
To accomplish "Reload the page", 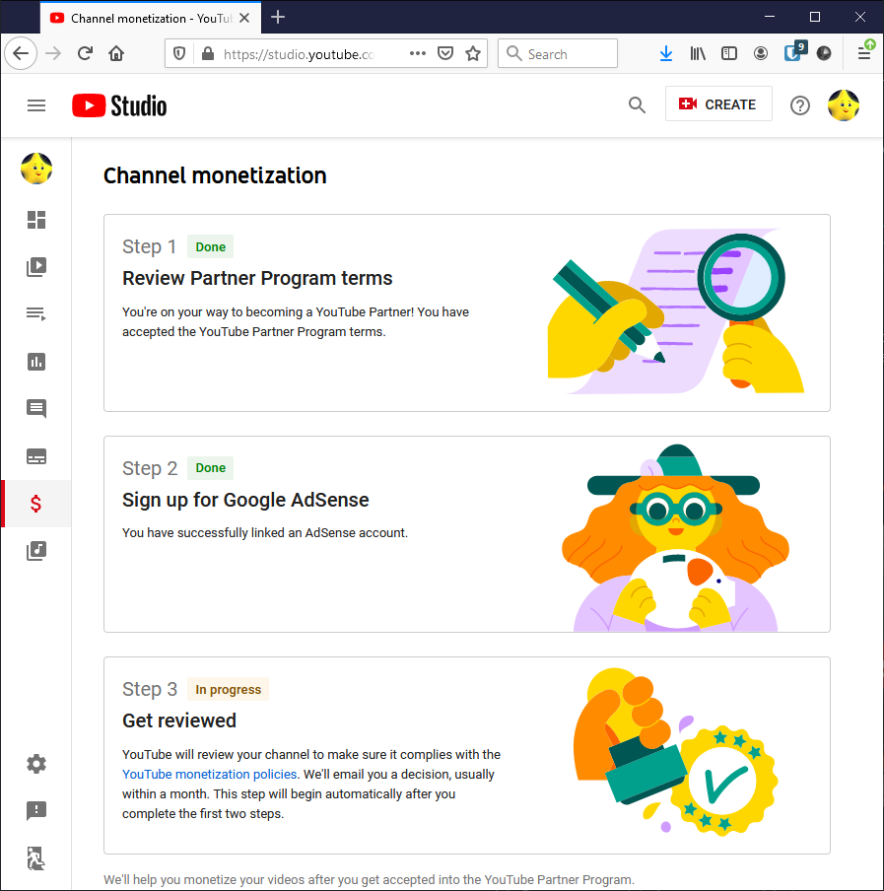I will pos(85,53).
